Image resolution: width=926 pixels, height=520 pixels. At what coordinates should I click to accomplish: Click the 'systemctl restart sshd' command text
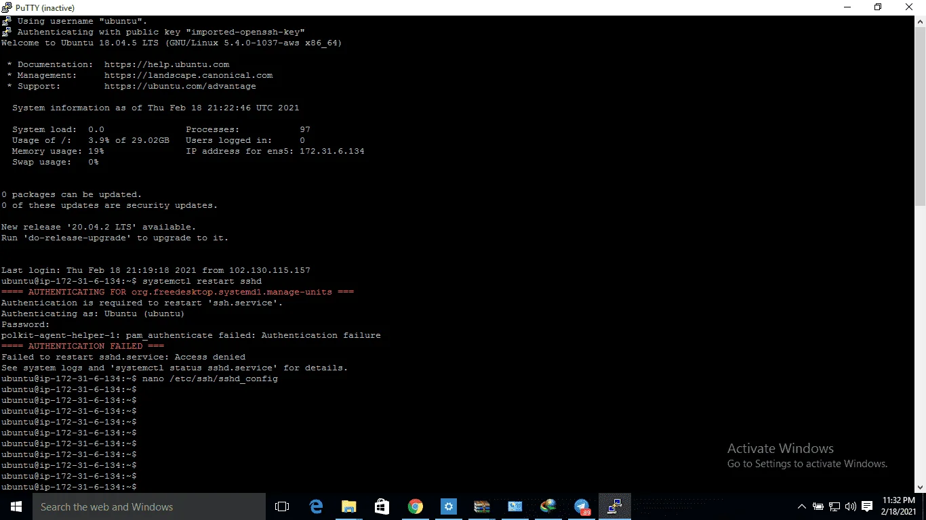pos(202,281)
